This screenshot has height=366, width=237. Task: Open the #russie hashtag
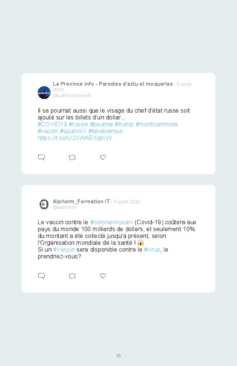tap(78, 124)
